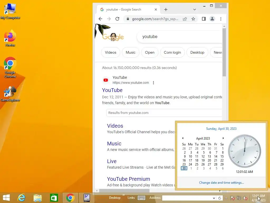Expand the Desktop toolbar chevron
The height and width of the screenshot is (203, 270).
pos(123,195)
